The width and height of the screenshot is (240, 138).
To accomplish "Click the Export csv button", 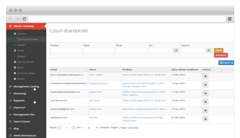I will 226,63.
